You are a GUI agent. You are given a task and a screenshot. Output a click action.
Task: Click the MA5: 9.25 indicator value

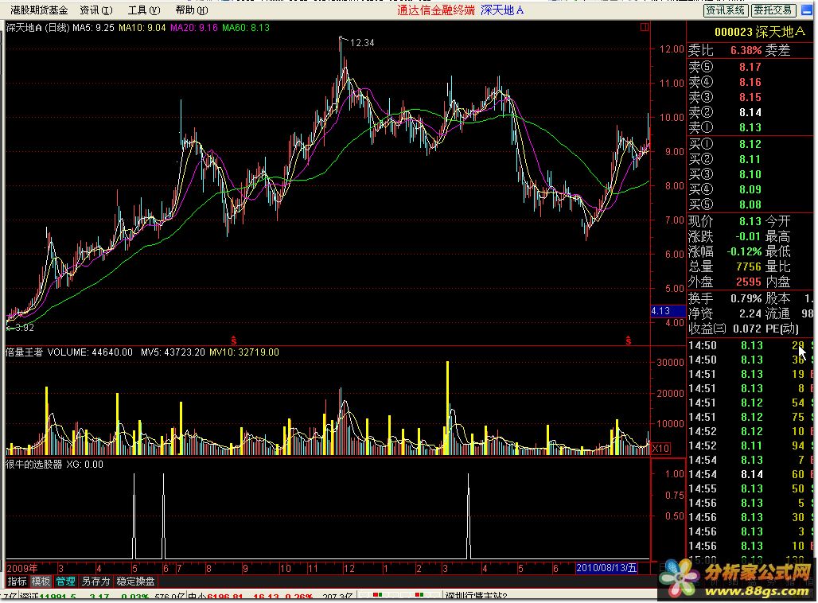click(x=93, y=28)
